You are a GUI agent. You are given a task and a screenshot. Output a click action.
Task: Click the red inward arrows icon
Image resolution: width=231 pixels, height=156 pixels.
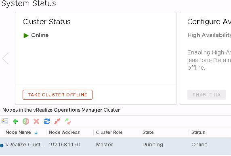click(x=57, y=121)
